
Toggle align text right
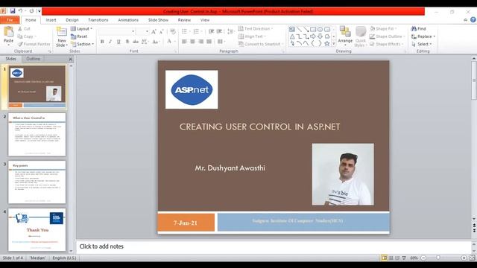(200, 42)
